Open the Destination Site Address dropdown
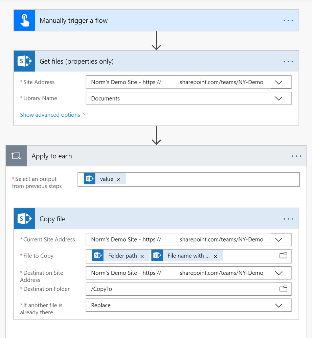 278,273
